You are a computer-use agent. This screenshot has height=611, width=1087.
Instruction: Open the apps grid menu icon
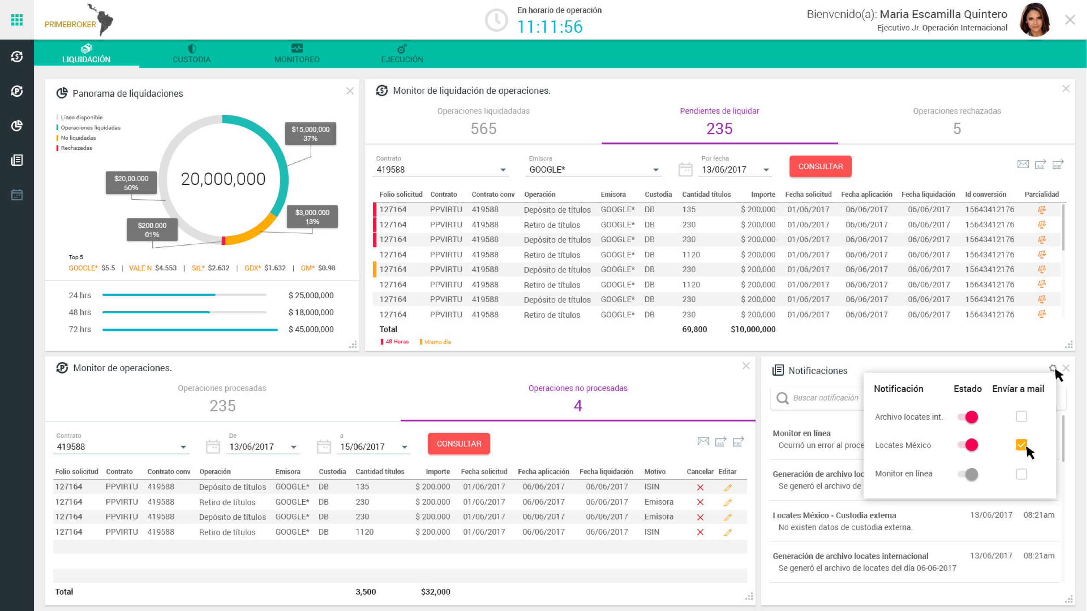pyautogui.click(x=17, y=20)
